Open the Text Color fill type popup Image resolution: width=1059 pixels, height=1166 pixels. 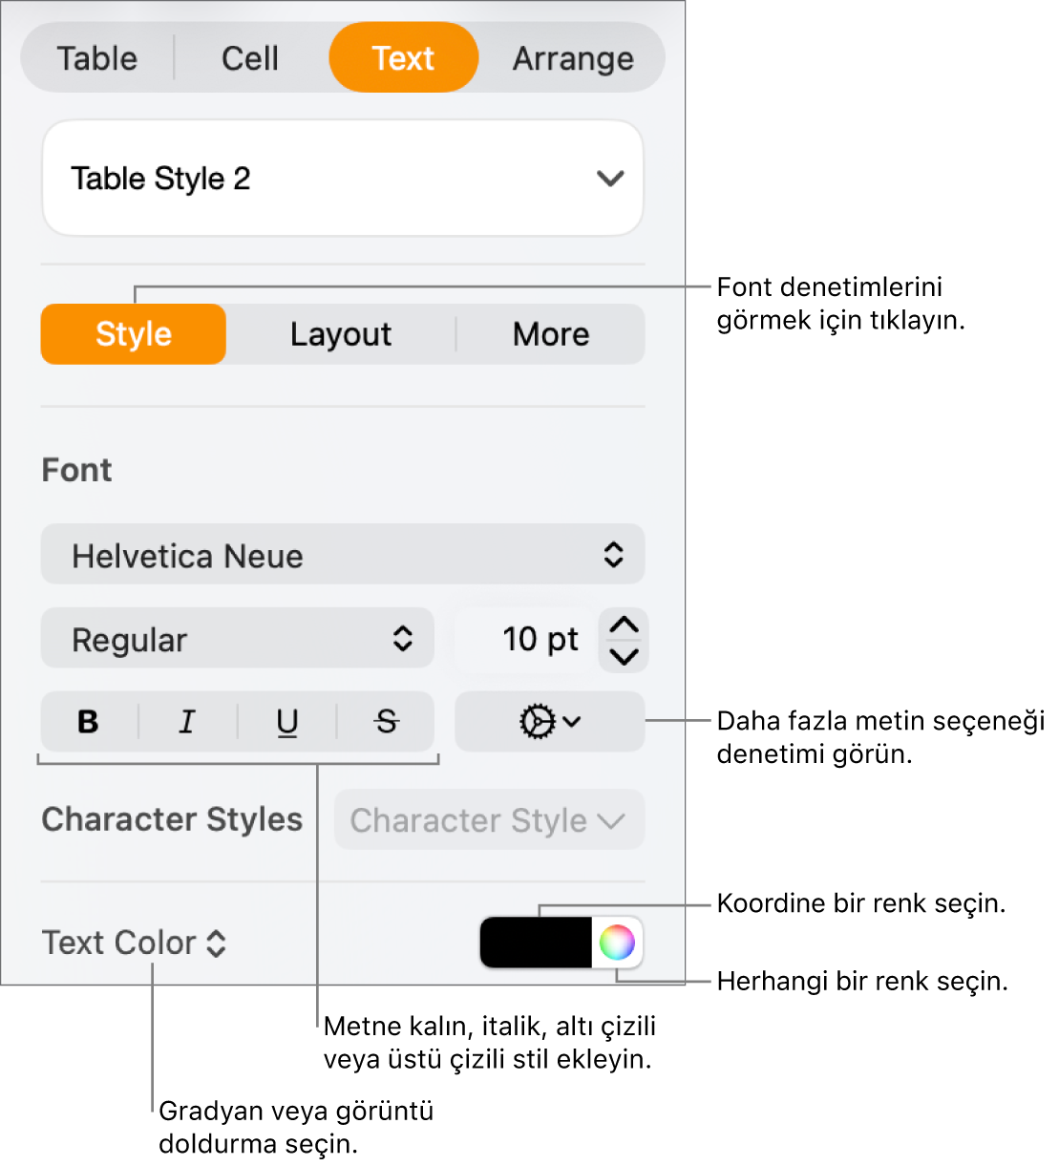[135, 943]
